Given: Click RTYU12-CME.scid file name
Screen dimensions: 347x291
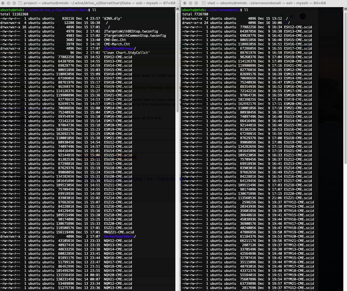Looking at the screenshot, I should pos(299,288).
